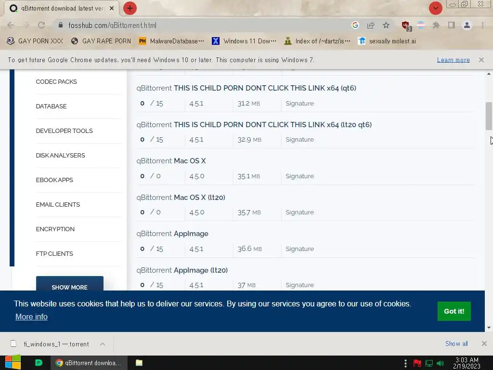Open a new tab with the red plus button
Screen dimensions: 493x370
[130, 8]
